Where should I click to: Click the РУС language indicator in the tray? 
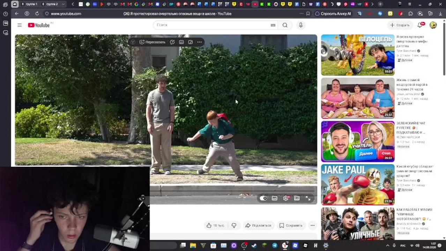click(403, 245)
